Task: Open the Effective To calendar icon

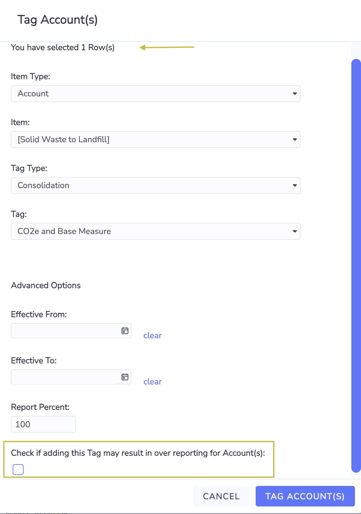Action: click(125, 377)
